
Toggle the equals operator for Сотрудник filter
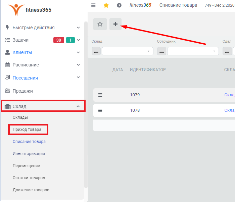point(161,51)
